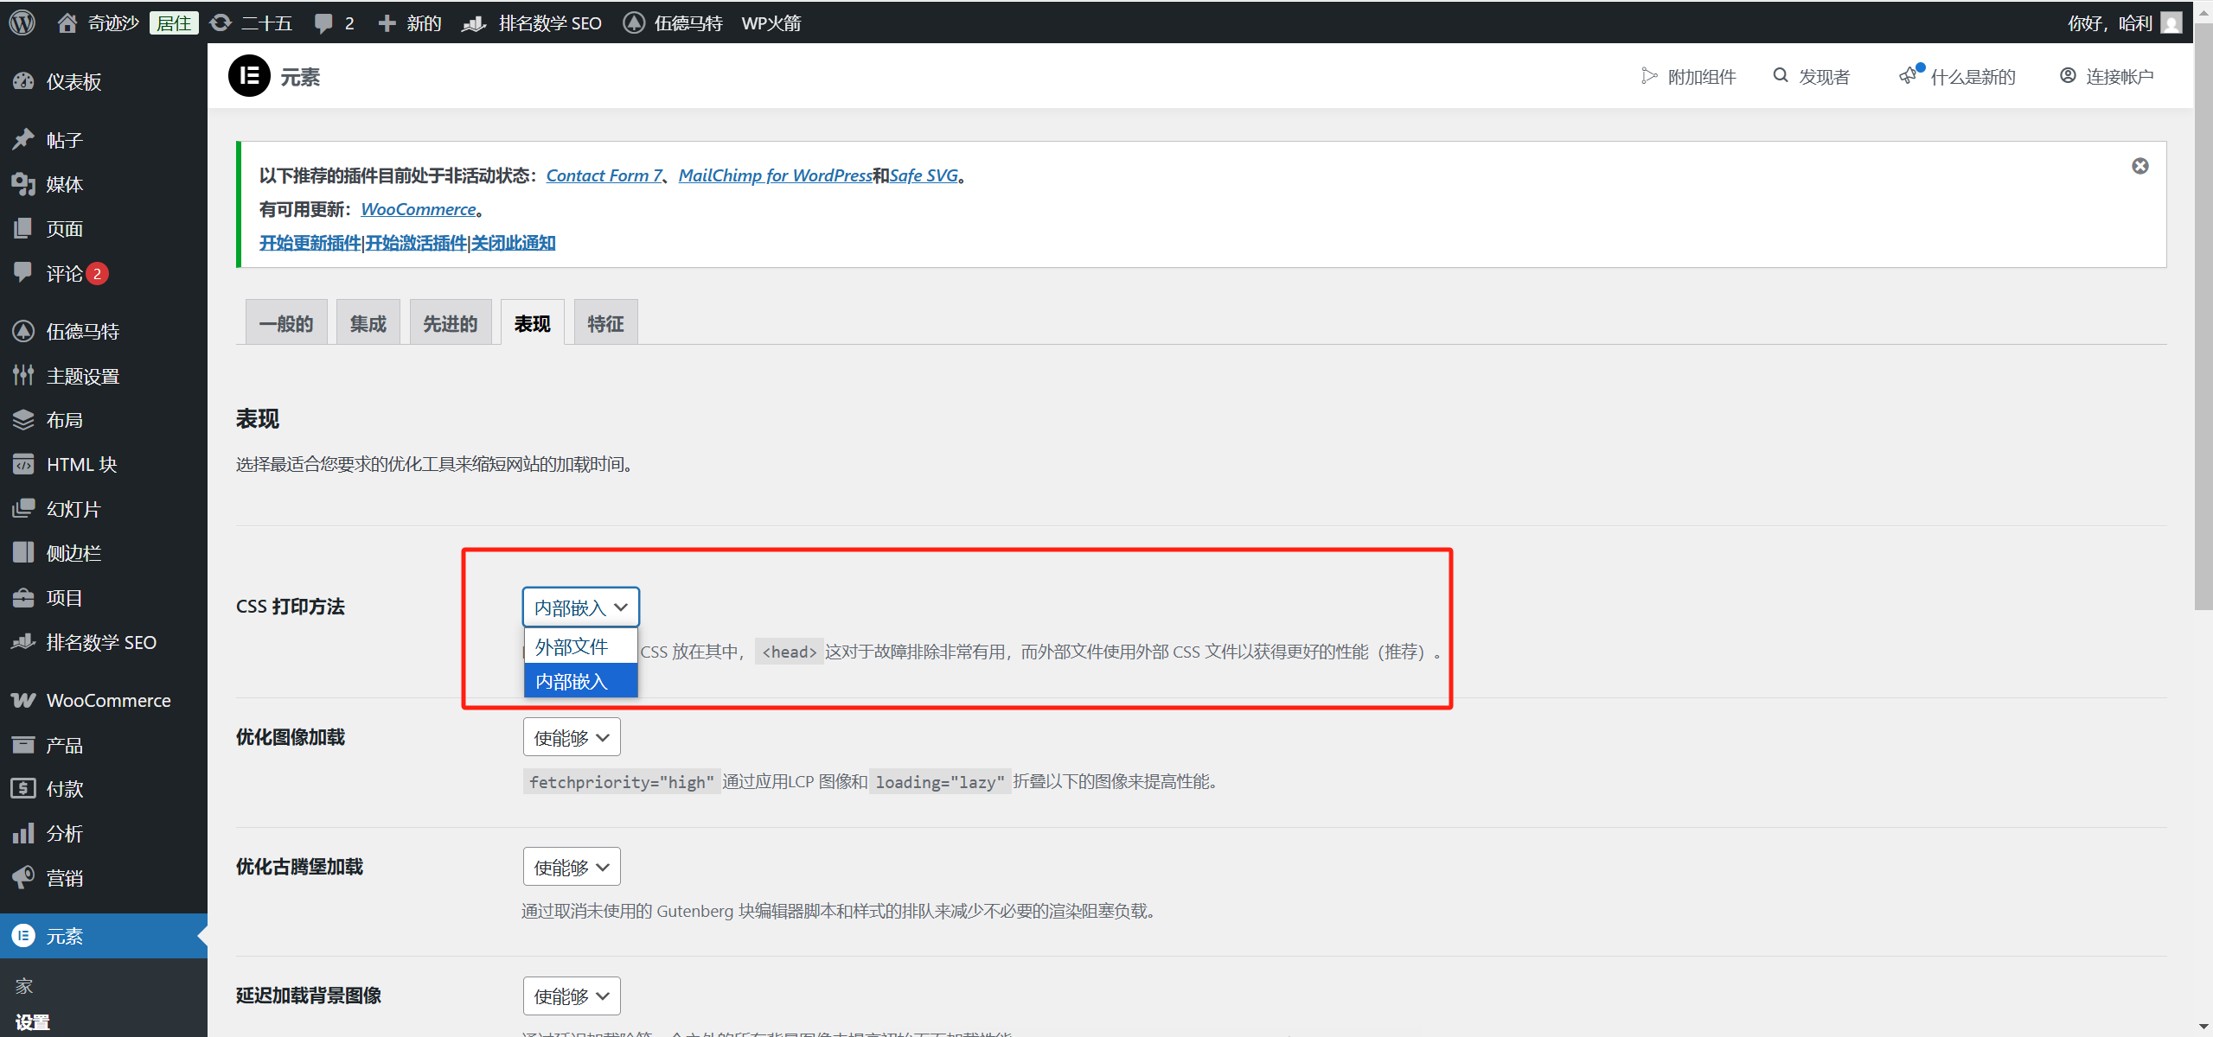Select 外部文件 from the dropdown list
This screenshot has height=1037, width=2213.
[572, 646]
